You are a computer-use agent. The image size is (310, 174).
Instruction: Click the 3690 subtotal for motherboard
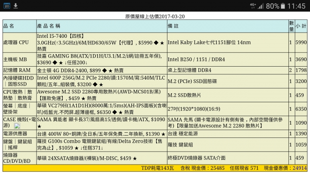point(301,59)
